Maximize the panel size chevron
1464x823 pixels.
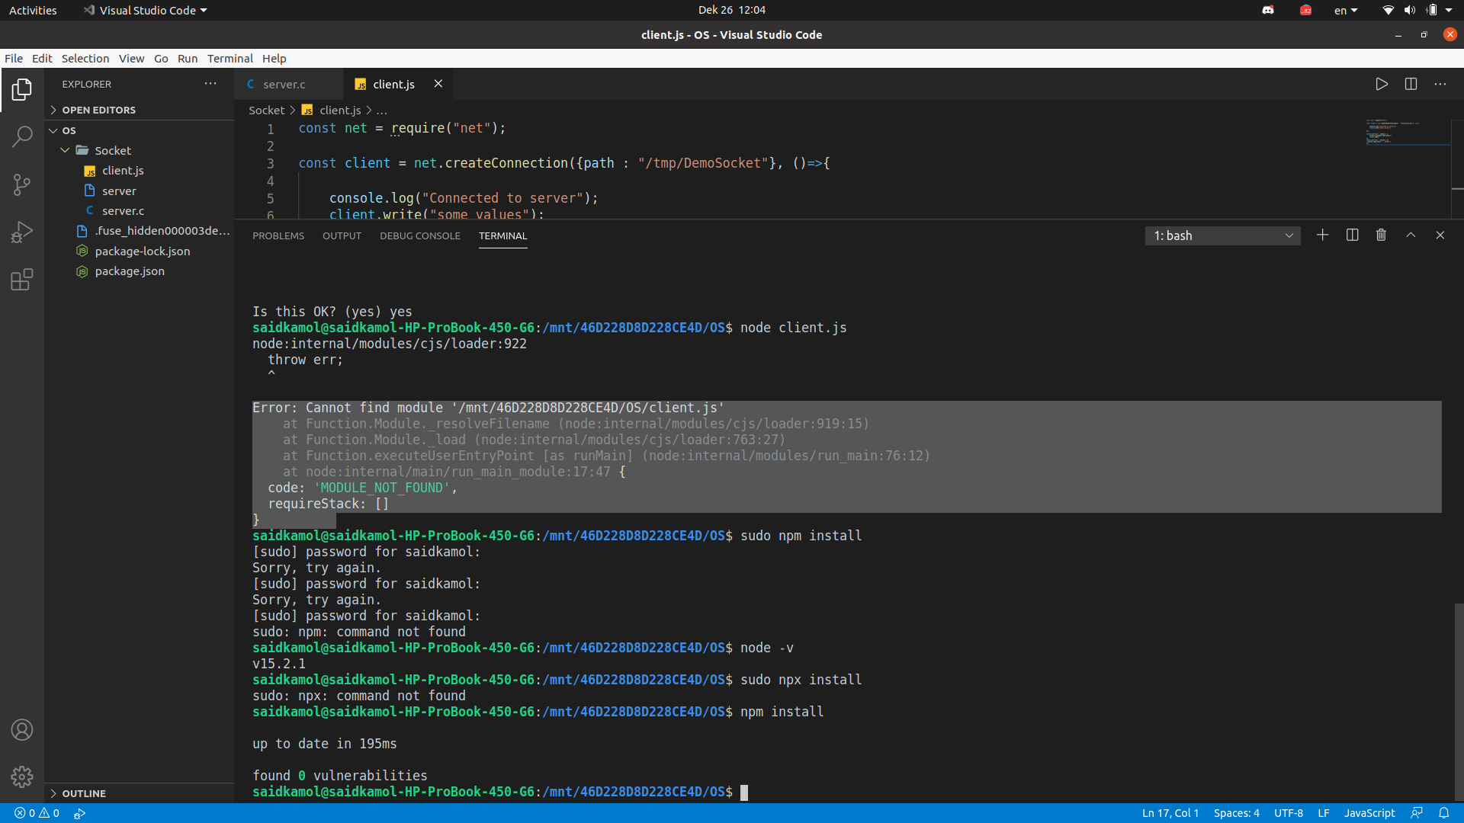coord(1411,235)
